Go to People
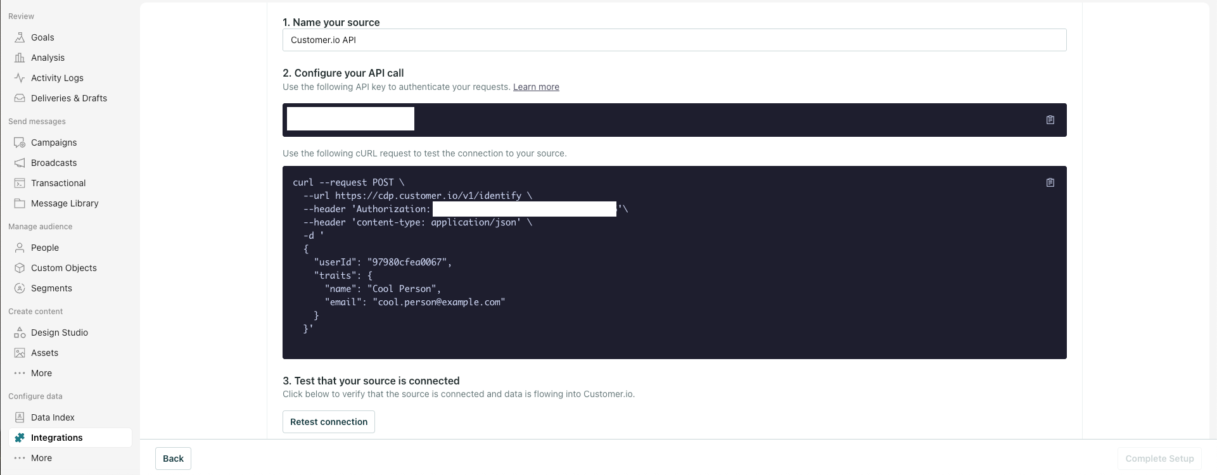 pyautogui.click(x=45, y=248)
